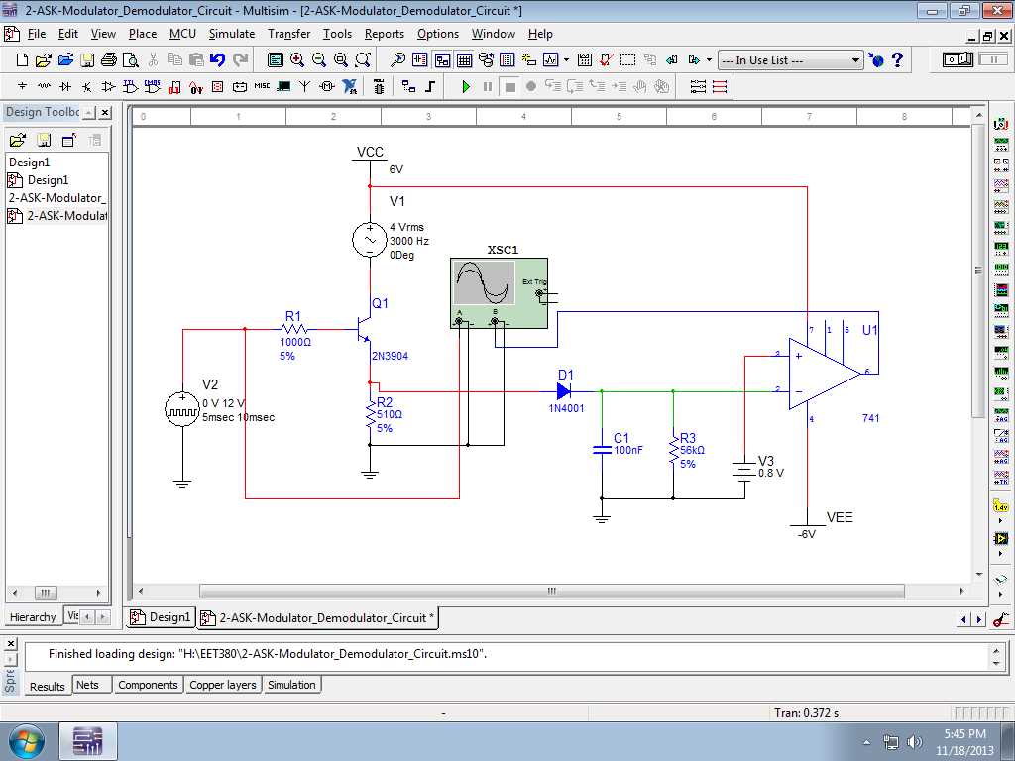Open the Place menu
Screen dimensions: 1015x761
pos(143,34)
